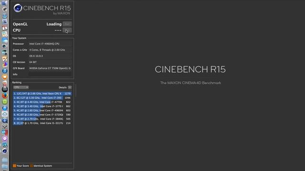Select ranking row Core i5-3317U 214
Viewport: 305px width, 171px height.
(x=42, y=123)
